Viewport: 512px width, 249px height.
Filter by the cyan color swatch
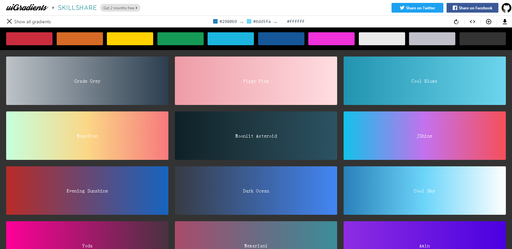pos(231,39)
